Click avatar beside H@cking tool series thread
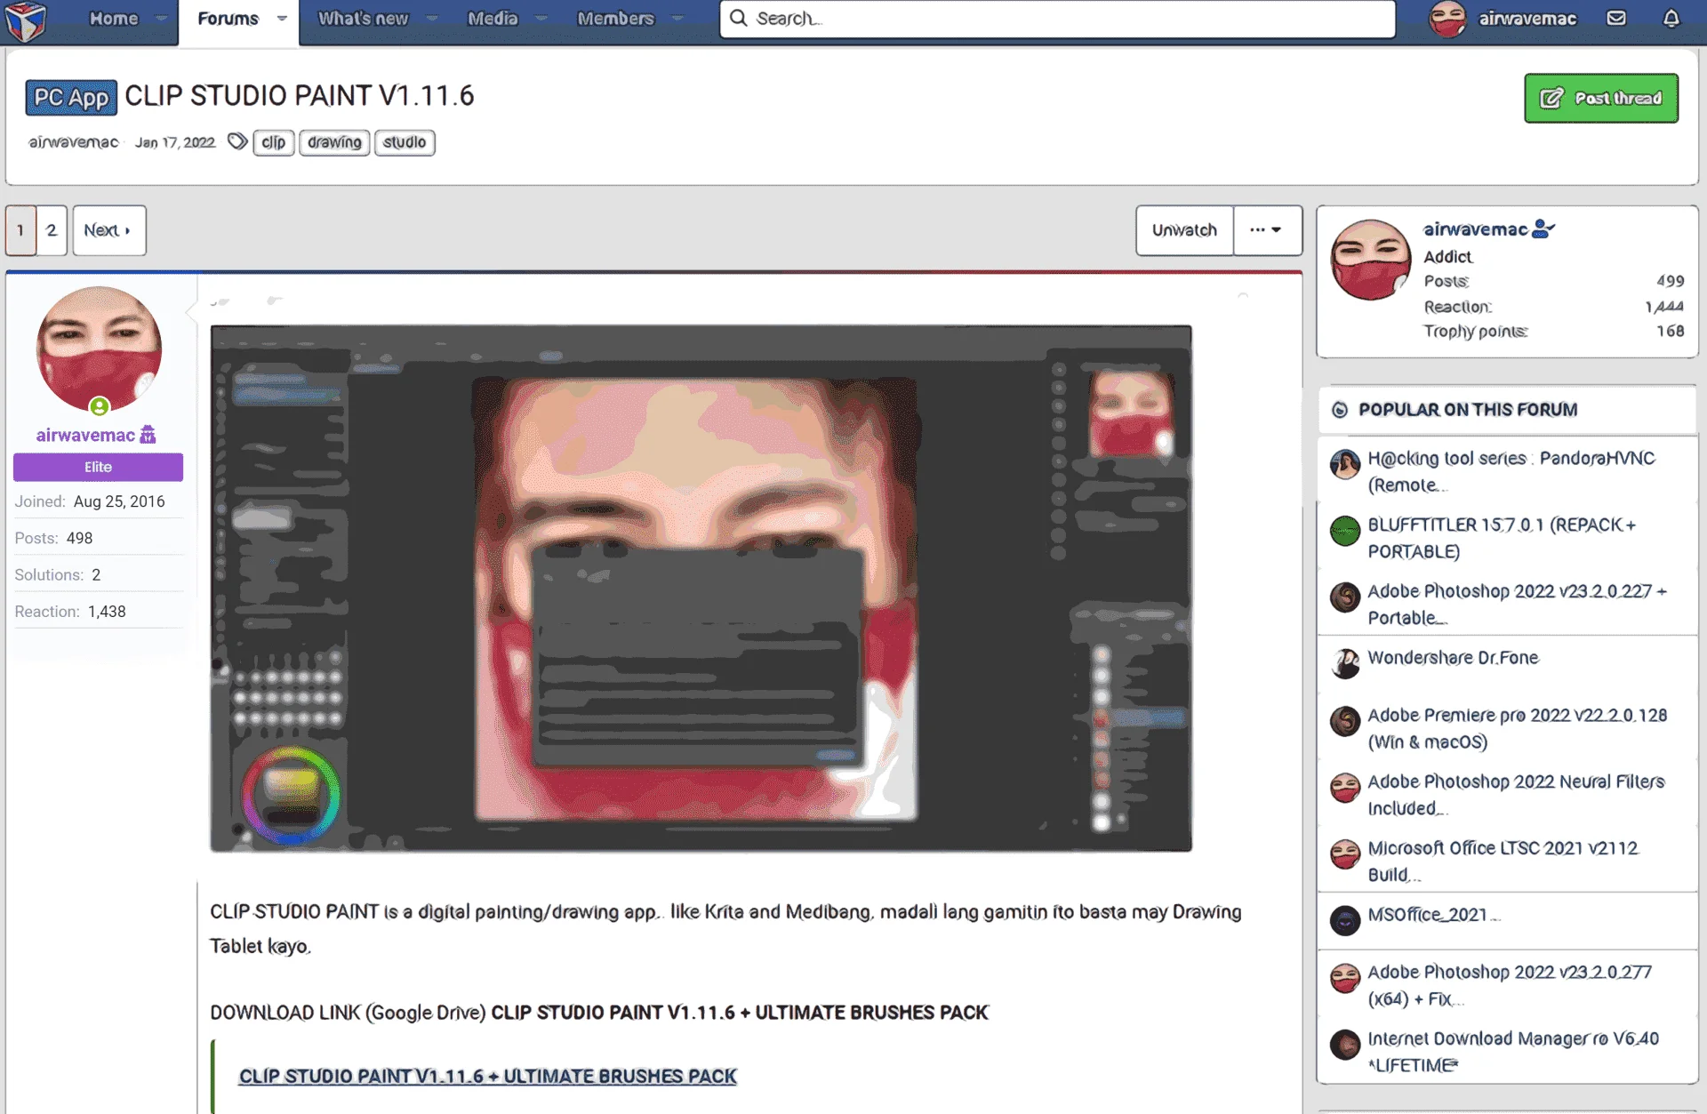 1344,464
